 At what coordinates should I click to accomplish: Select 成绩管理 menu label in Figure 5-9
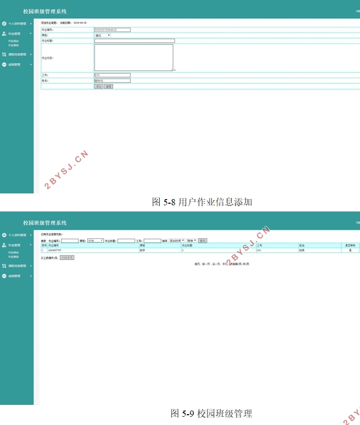click(14, 276)
